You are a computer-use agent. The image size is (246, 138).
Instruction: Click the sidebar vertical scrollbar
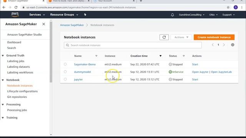[x=51, y=52]
